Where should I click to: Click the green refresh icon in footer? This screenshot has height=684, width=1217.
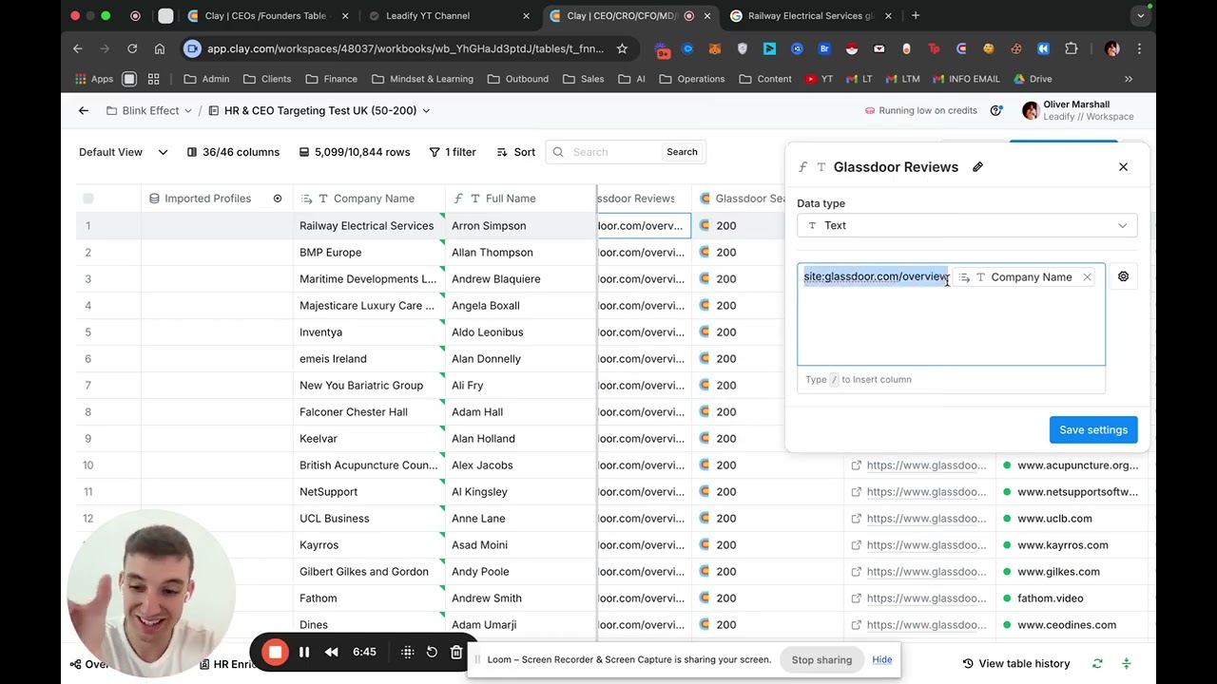coord(1097,663)
